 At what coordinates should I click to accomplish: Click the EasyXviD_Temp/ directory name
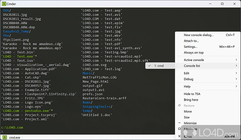tap(17, 32)
